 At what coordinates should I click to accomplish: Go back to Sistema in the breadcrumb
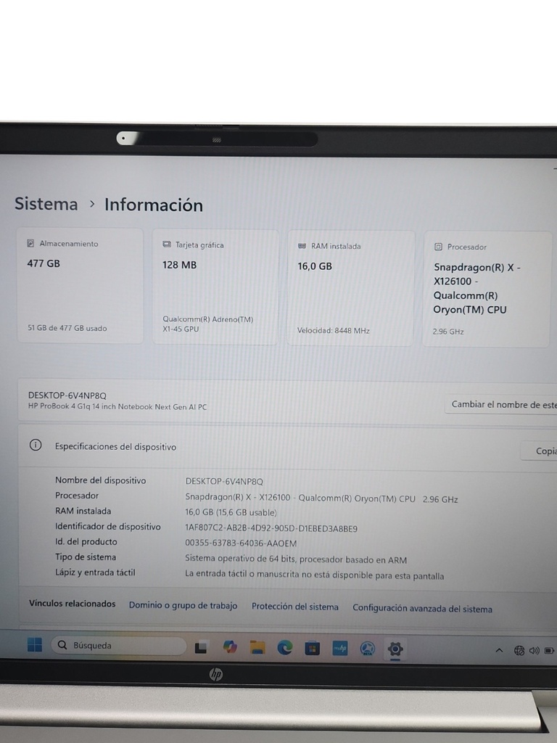tap(46, 204)
